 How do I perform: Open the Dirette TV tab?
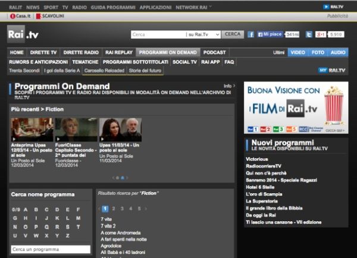tap(44, 52)
